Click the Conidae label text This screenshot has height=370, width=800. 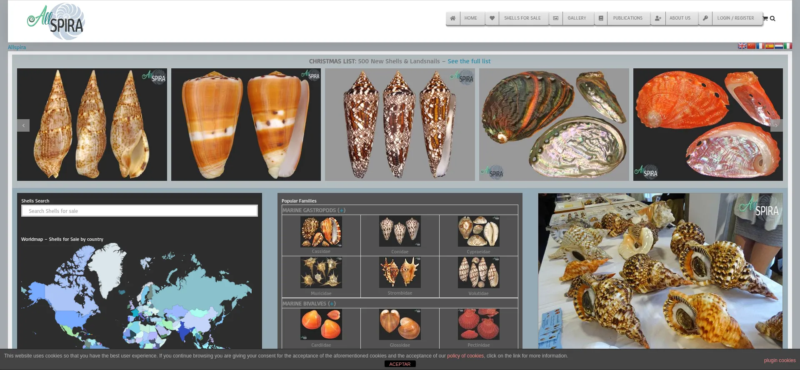(400, 252)
